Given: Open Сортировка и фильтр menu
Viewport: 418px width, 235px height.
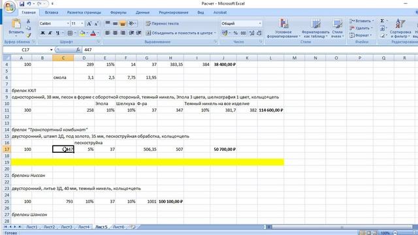Looking at the screenshot, I should point(400,28).
